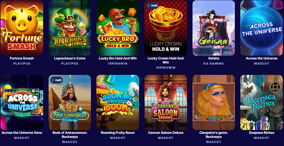Click the Heiß badge on Lucky Crown

click(153, 5)
